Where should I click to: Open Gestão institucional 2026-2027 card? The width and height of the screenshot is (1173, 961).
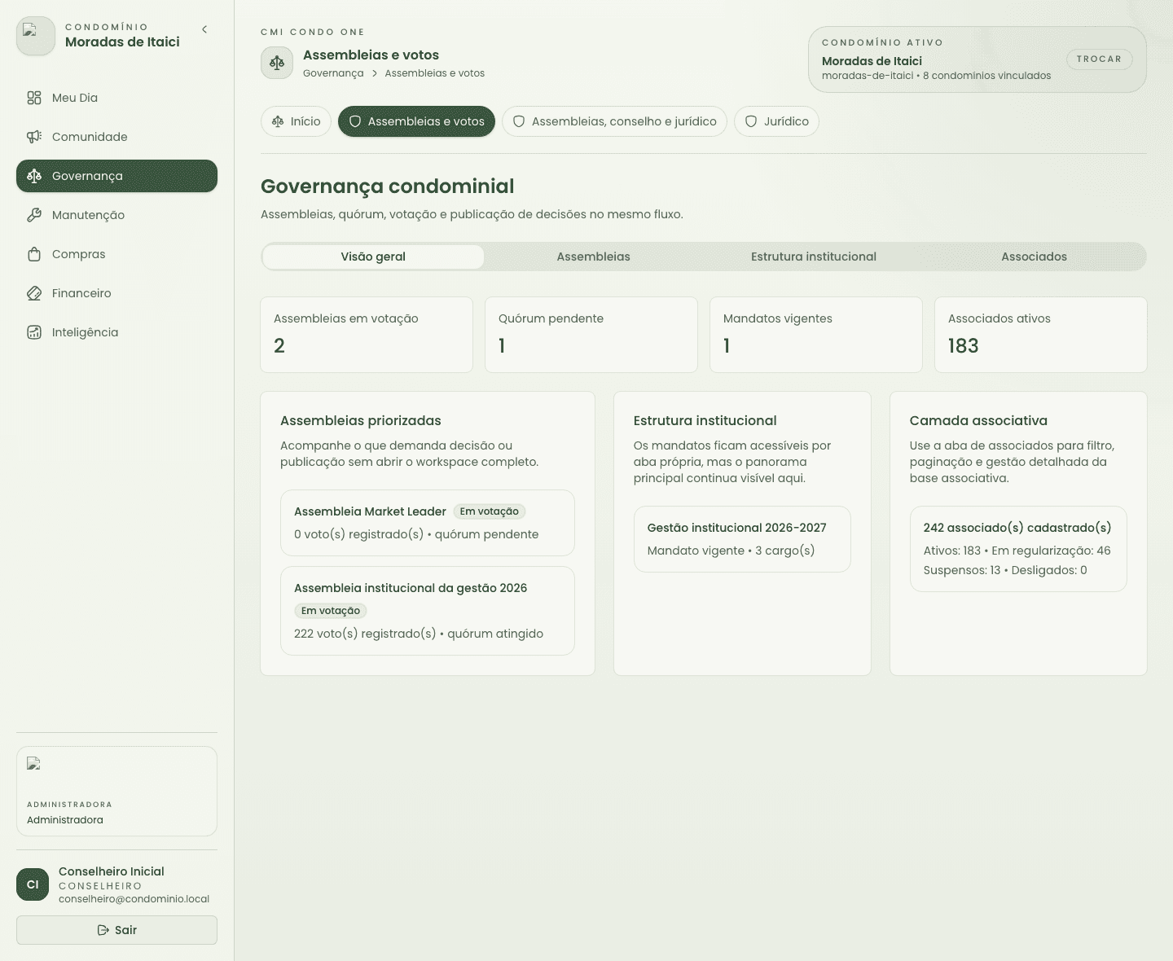[x=742, y=539]
